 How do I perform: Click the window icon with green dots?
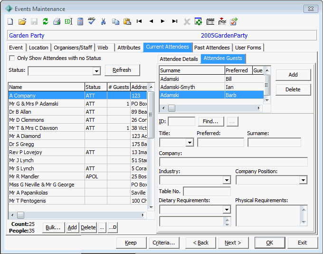(199, 21)
